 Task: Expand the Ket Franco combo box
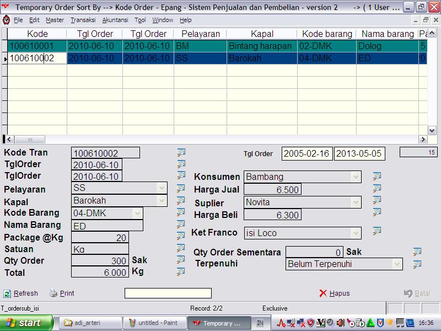tap(356, 233)
